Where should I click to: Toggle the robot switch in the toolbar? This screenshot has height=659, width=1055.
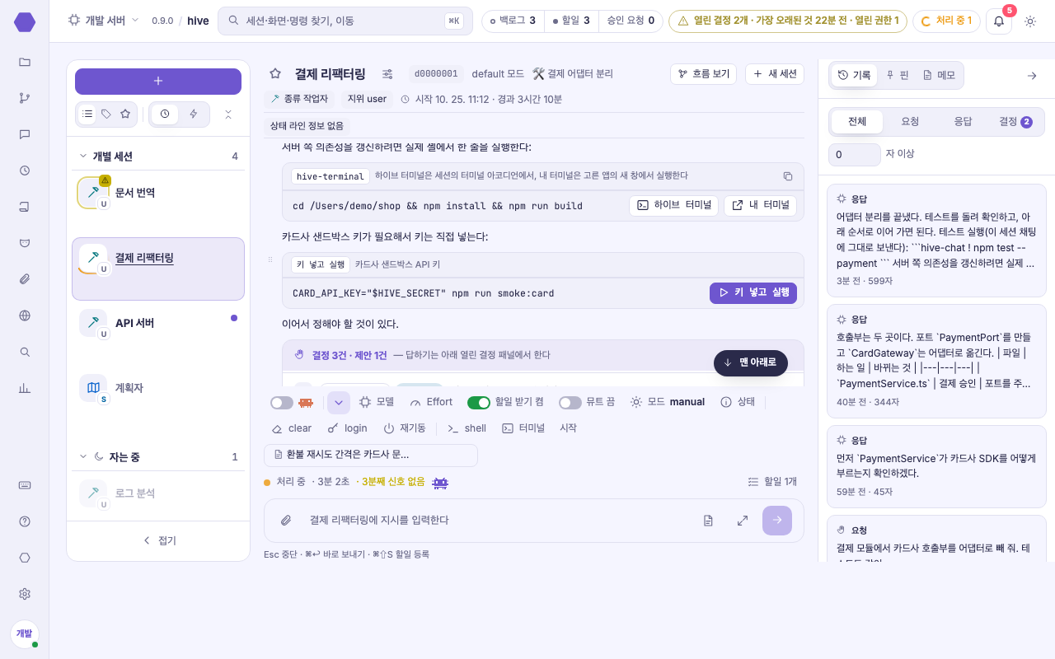coord(282,403)
